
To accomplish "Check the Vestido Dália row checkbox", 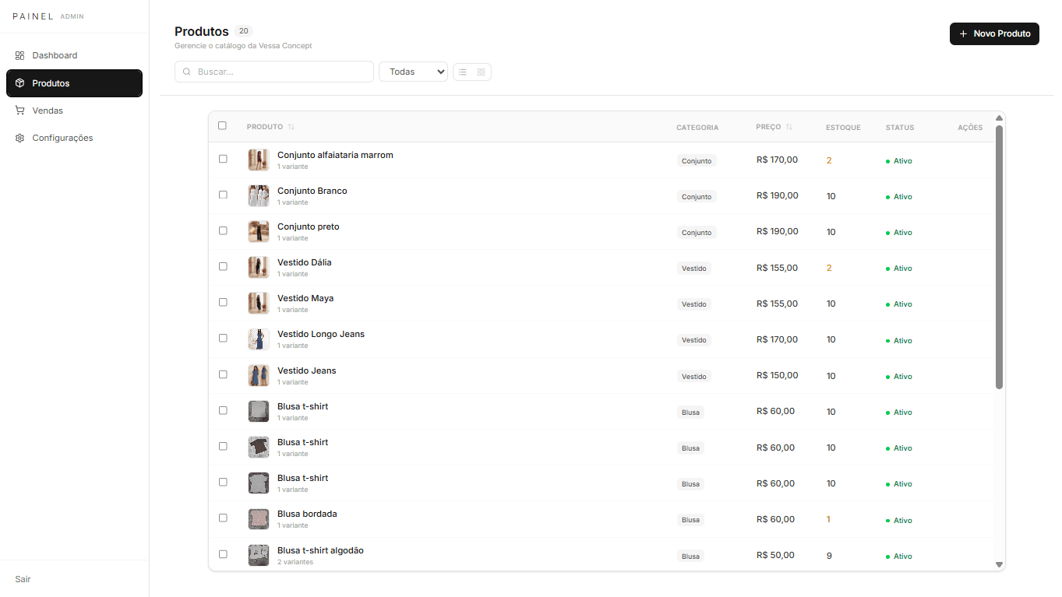I will [x=223, y=266].
